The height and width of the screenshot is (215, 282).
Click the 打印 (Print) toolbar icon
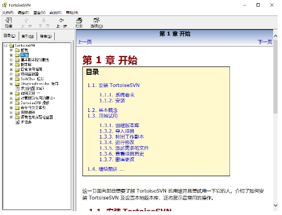pyautogui.click(x=79, y=22)
